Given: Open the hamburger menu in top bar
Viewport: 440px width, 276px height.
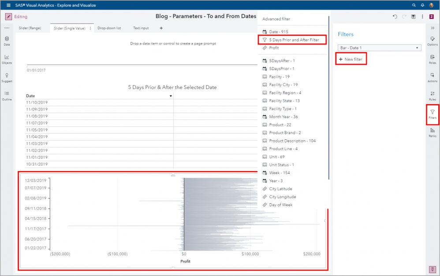Looking at the screenshot, I should (x=8, y=5).
